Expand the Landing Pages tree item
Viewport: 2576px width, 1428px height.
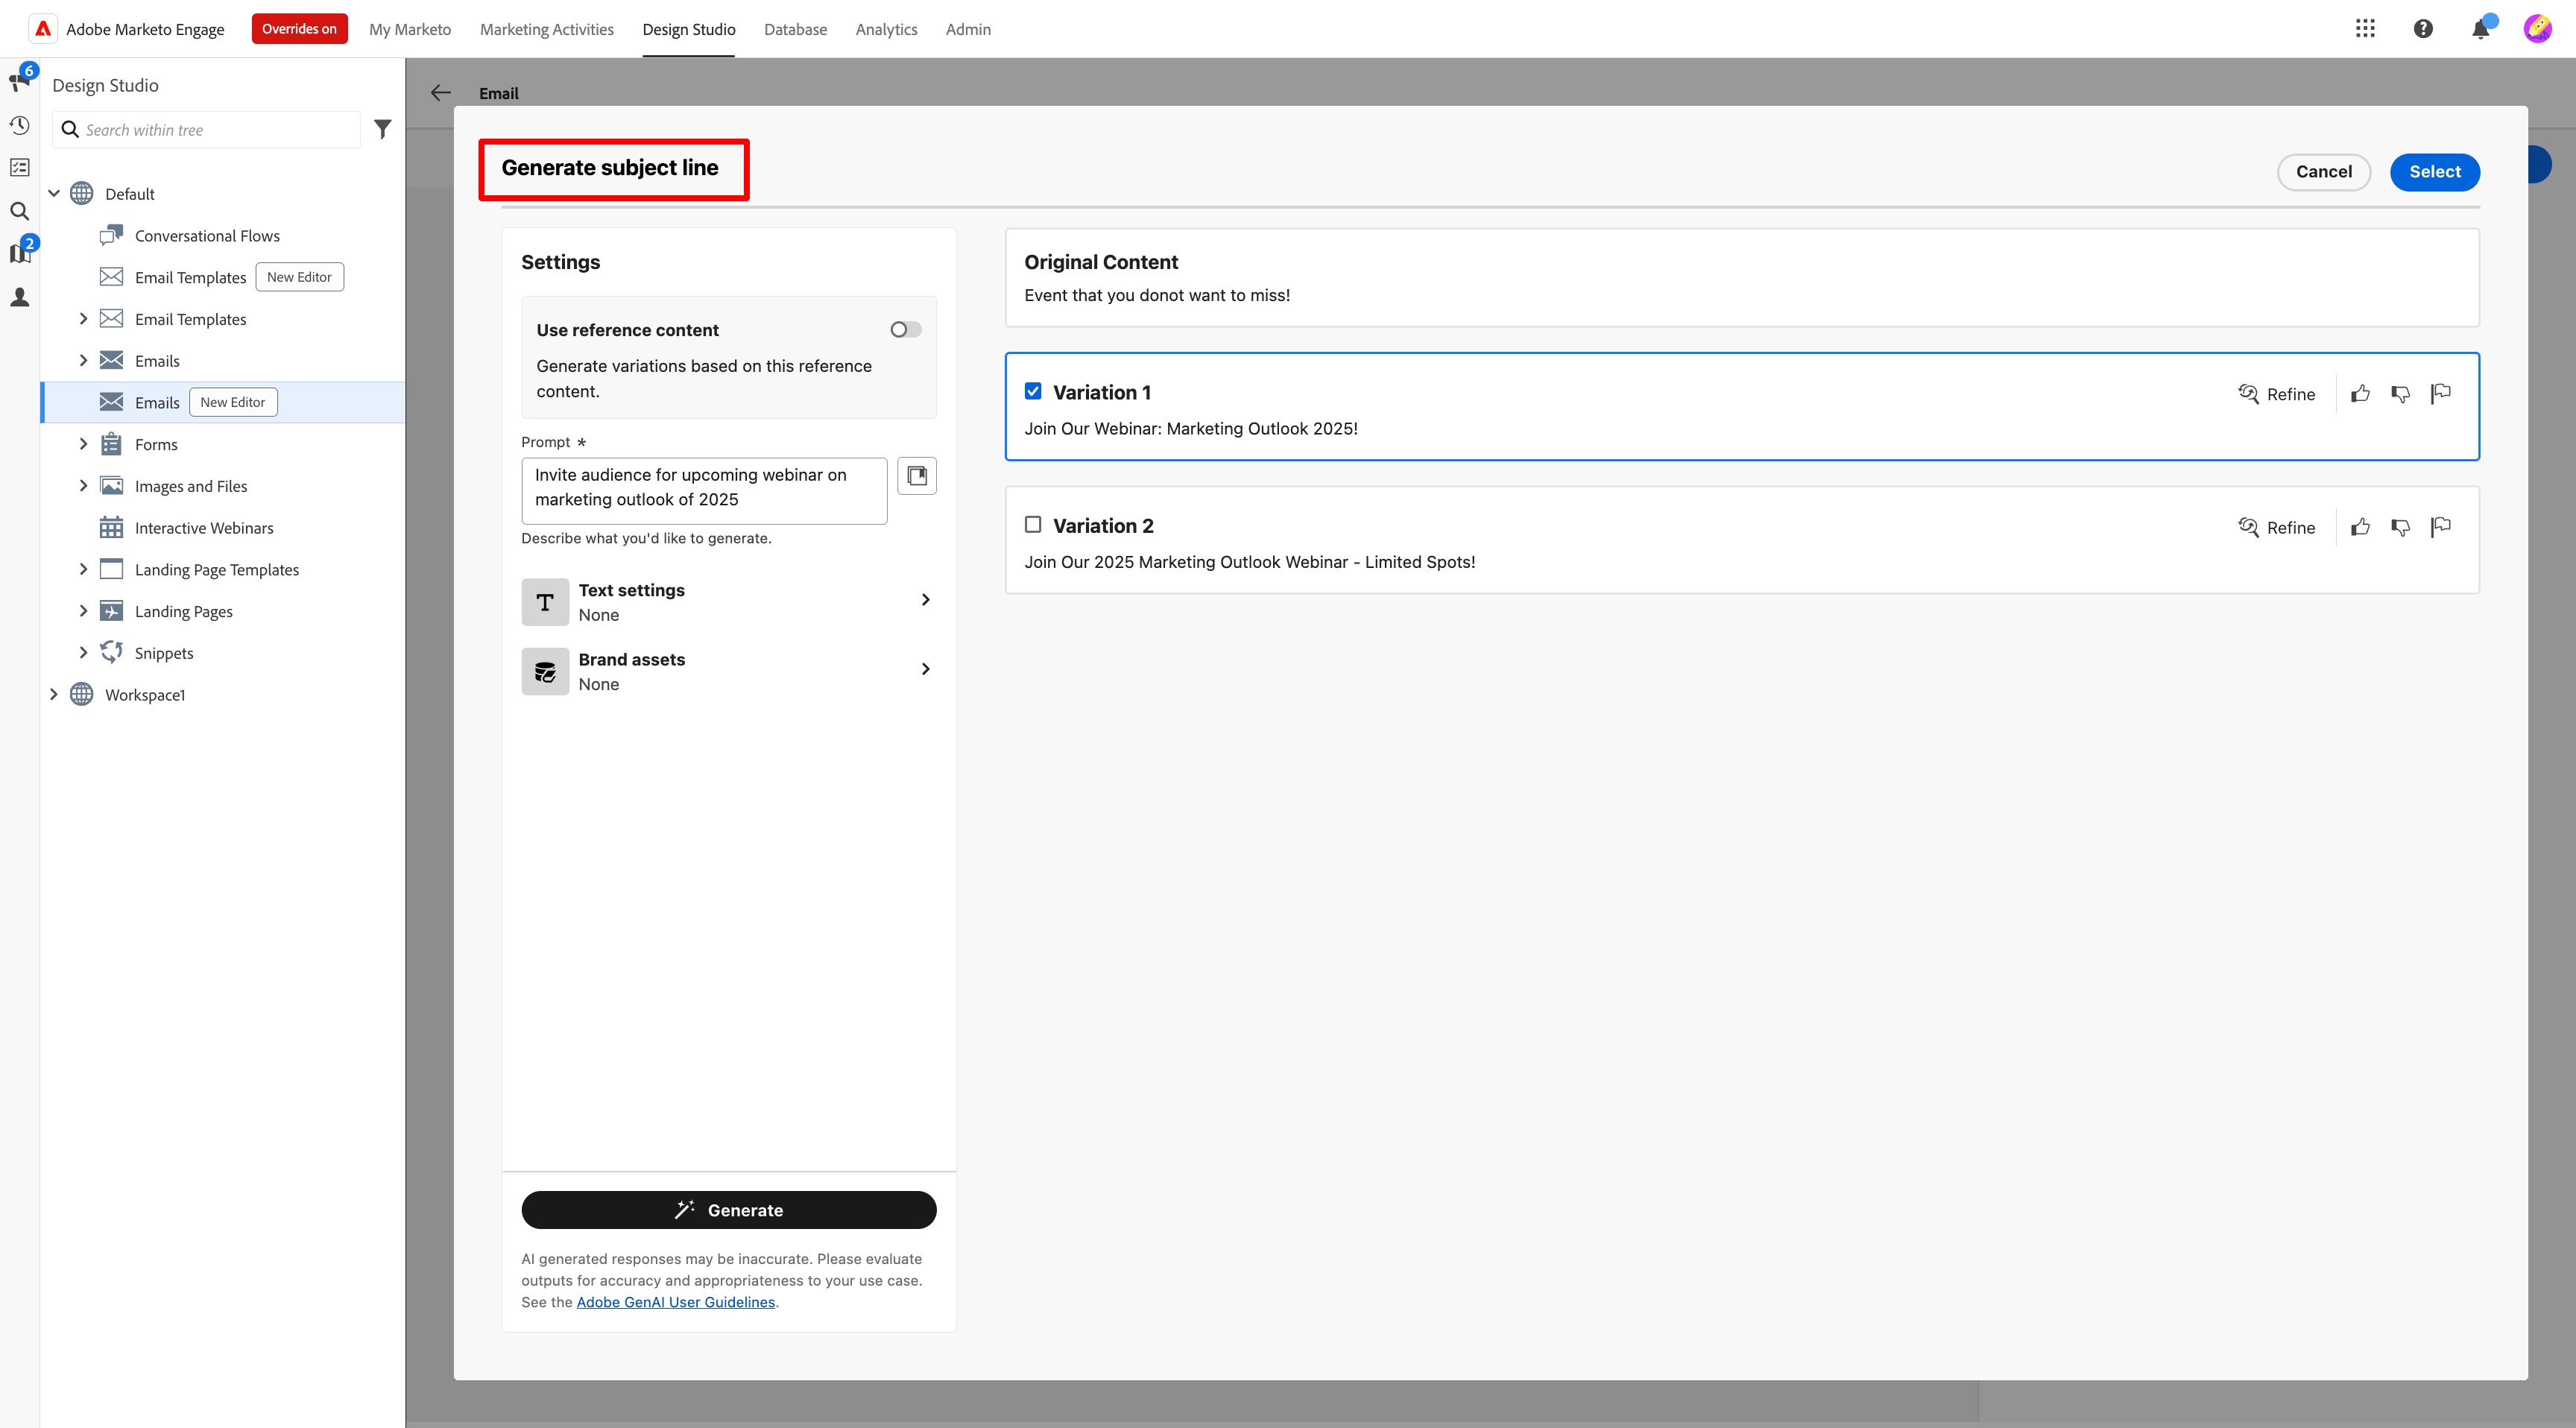(x=84, y=610)
